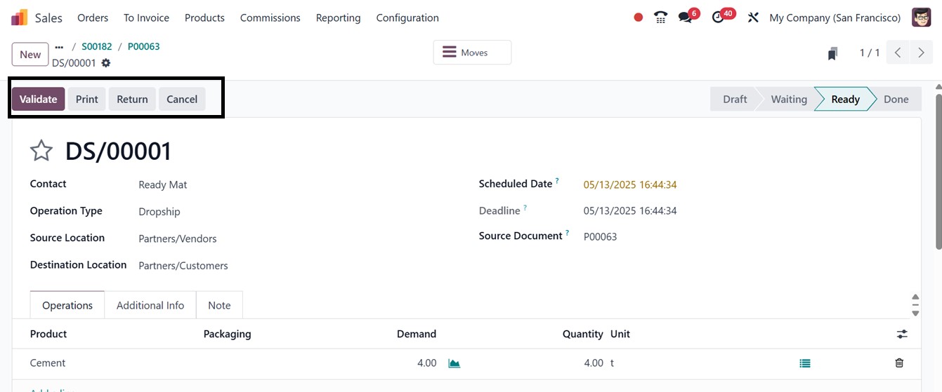Open the Moves smart button

pyautogui.click(x=472, y=53)
